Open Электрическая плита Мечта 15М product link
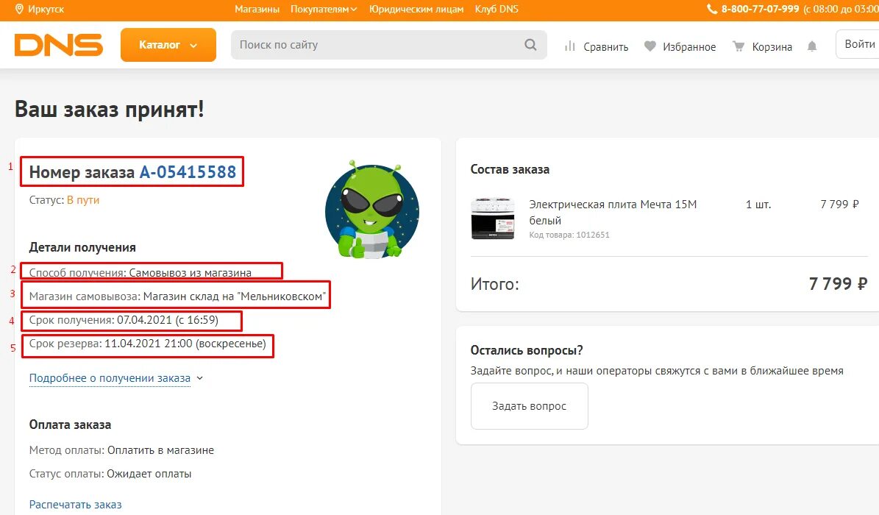879x515 pixels. pyautogui.click(x=613, y=212)
